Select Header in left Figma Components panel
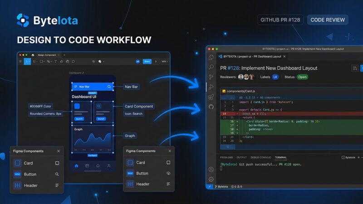The height and width of the screenshot is (204, 363). pyautogui.click(x=37, y=185)
